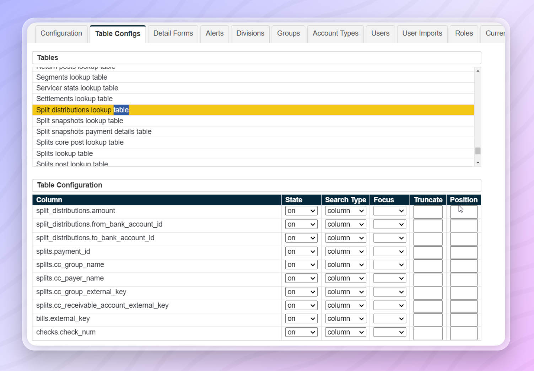This screenshot has width=534, height=371.
Task: Expand Focus dropdown for splits.cc_payer_name row
Action: click(389, 278)
